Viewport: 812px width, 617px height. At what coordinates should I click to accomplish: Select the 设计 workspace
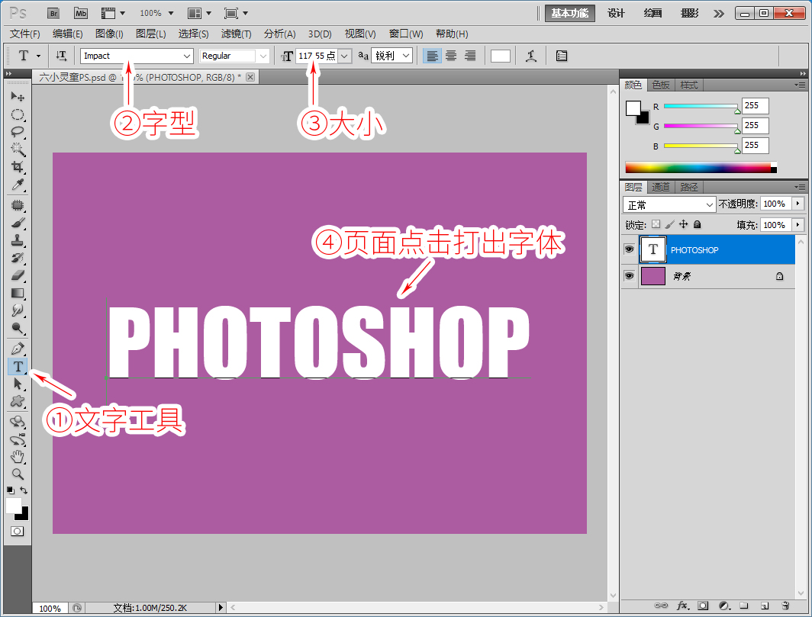[x=616, y=13]
